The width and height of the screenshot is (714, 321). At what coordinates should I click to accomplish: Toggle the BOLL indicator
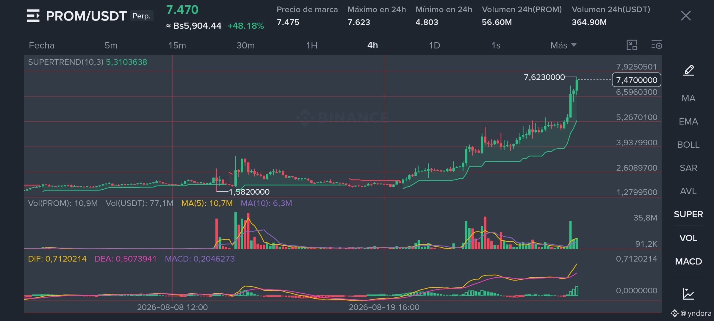point(688,145)
